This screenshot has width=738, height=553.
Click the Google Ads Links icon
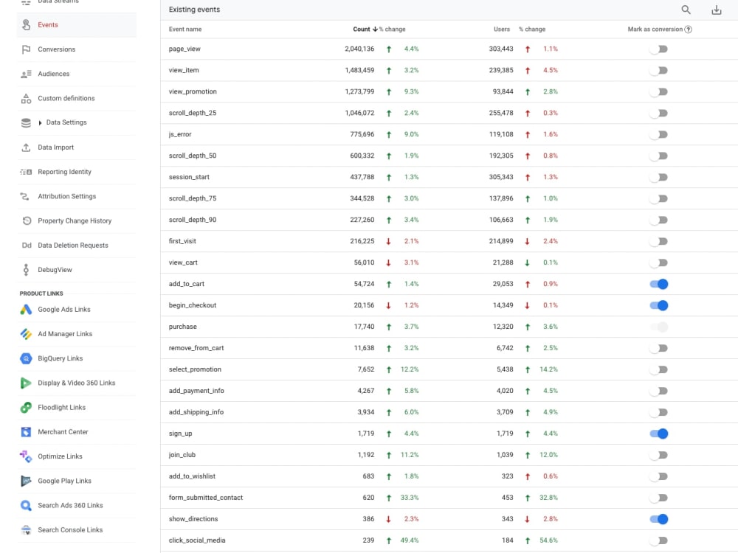26,309
